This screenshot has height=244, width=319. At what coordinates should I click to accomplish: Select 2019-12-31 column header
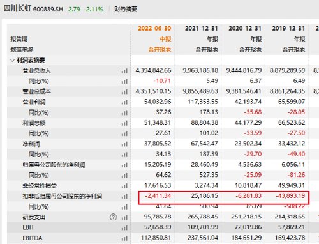[x=288, y=28]
